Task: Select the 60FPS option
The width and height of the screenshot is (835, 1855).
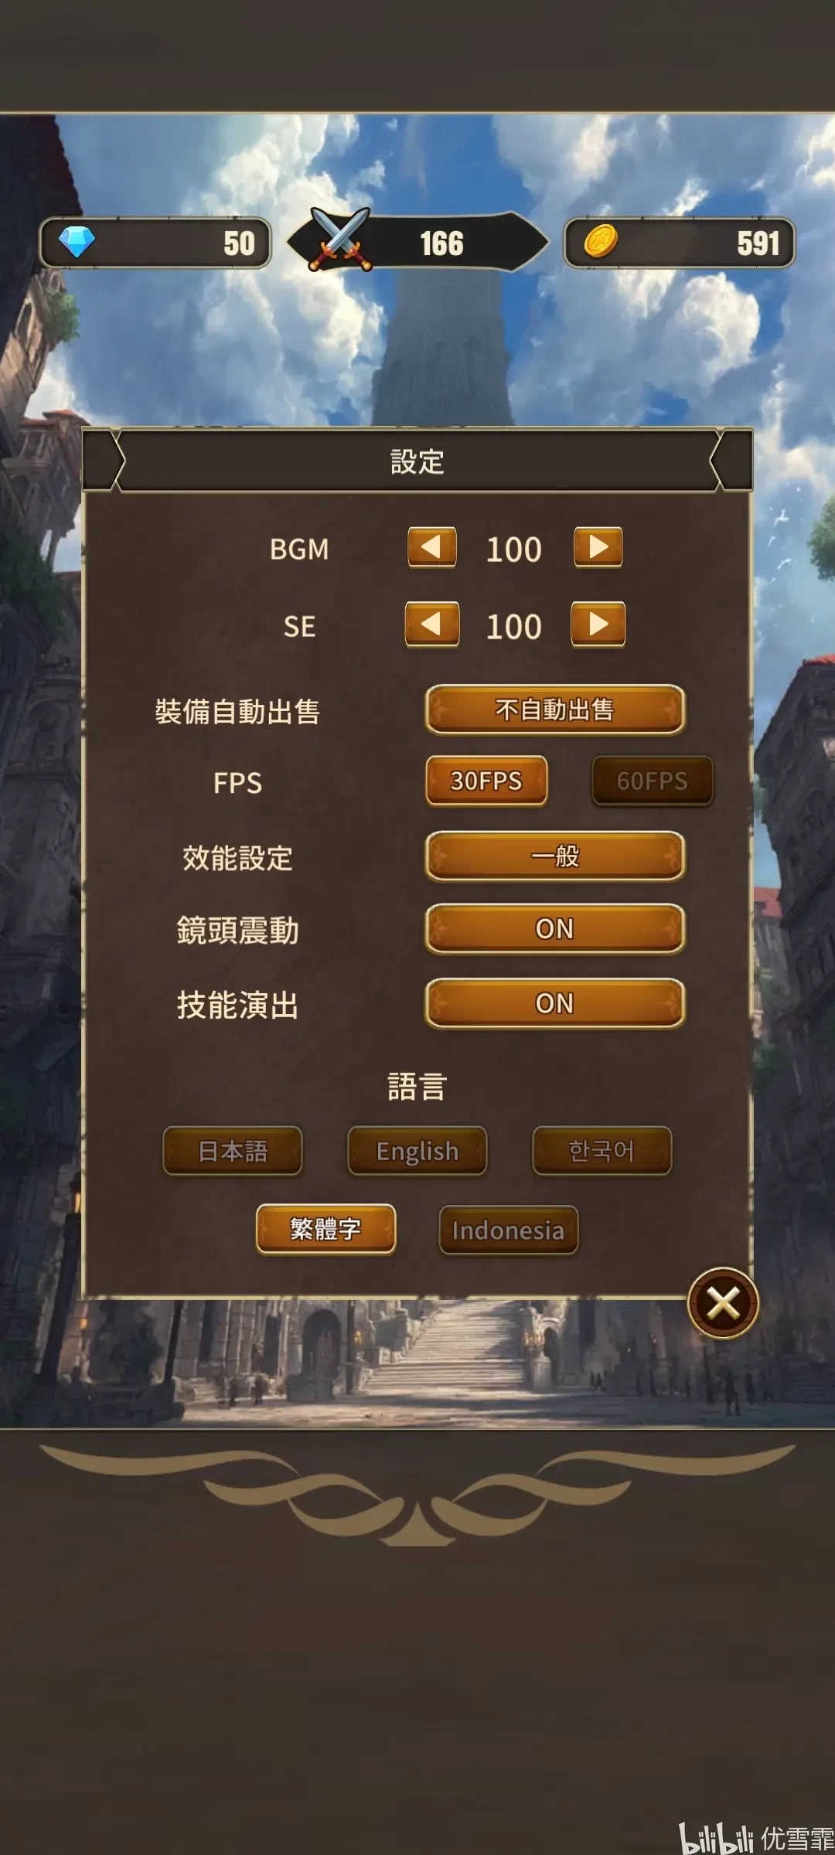Action: [653, 781]
